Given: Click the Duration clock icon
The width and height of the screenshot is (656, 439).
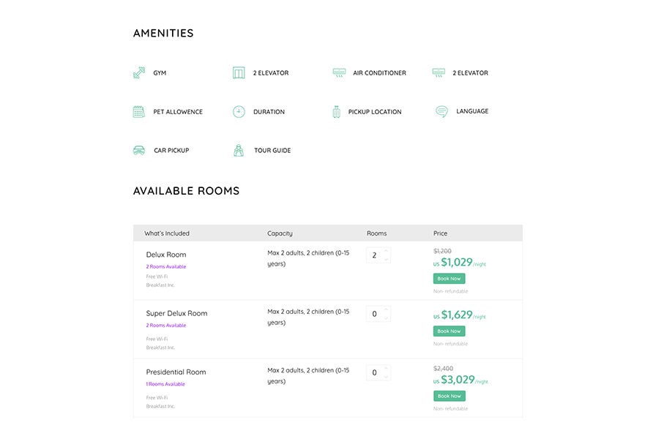Looking at the screenshot, I should tap(239, 112).
